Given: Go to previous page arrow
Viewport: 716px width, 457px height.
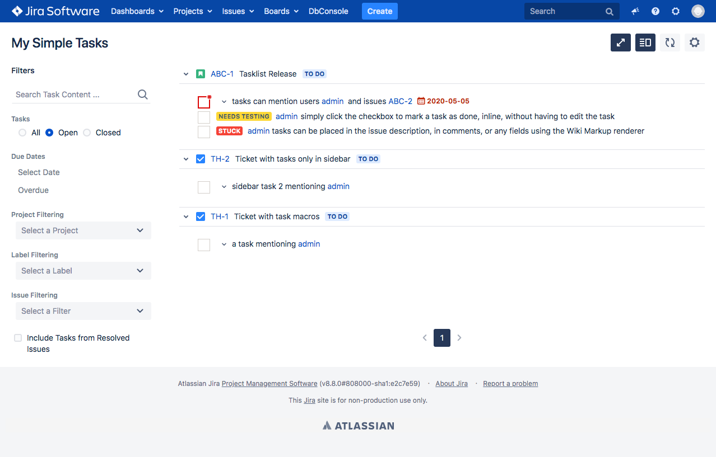Looking at the screenshot, I should [425, 338].
